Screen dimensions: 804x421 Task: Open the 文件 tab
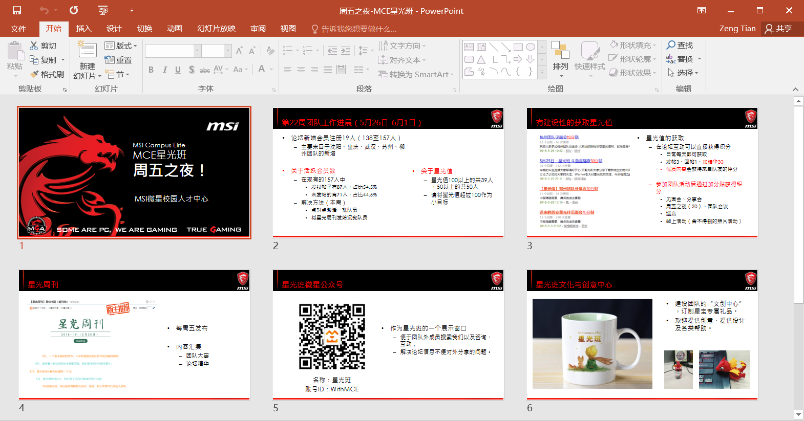coord(18,29)
